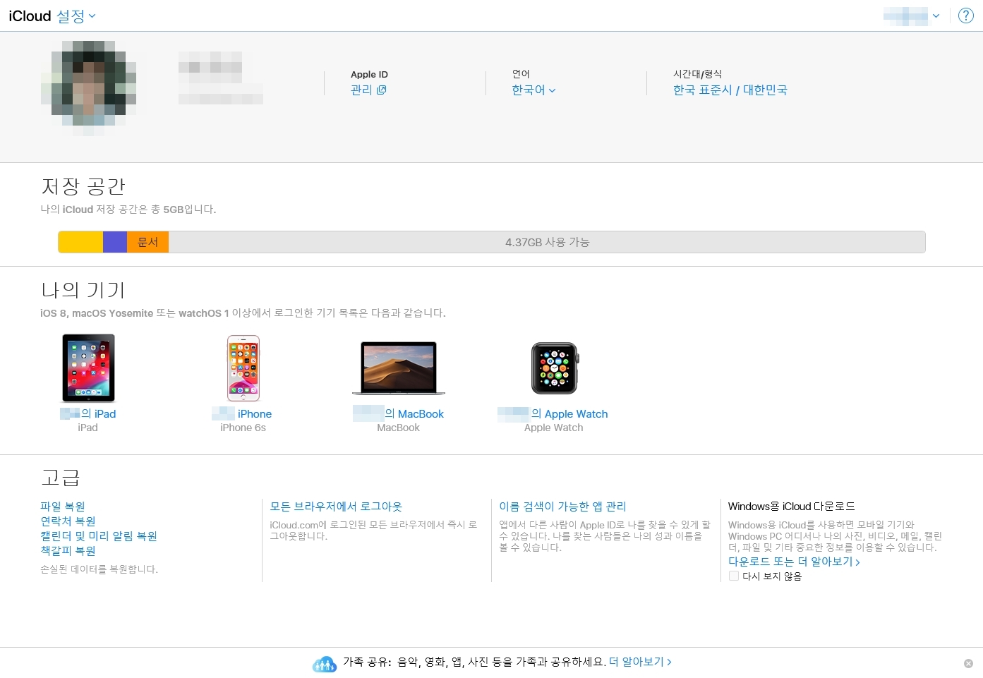Click the 고급 heading
Viewport: 983px width, 678px height.
(x=61, y=478)
